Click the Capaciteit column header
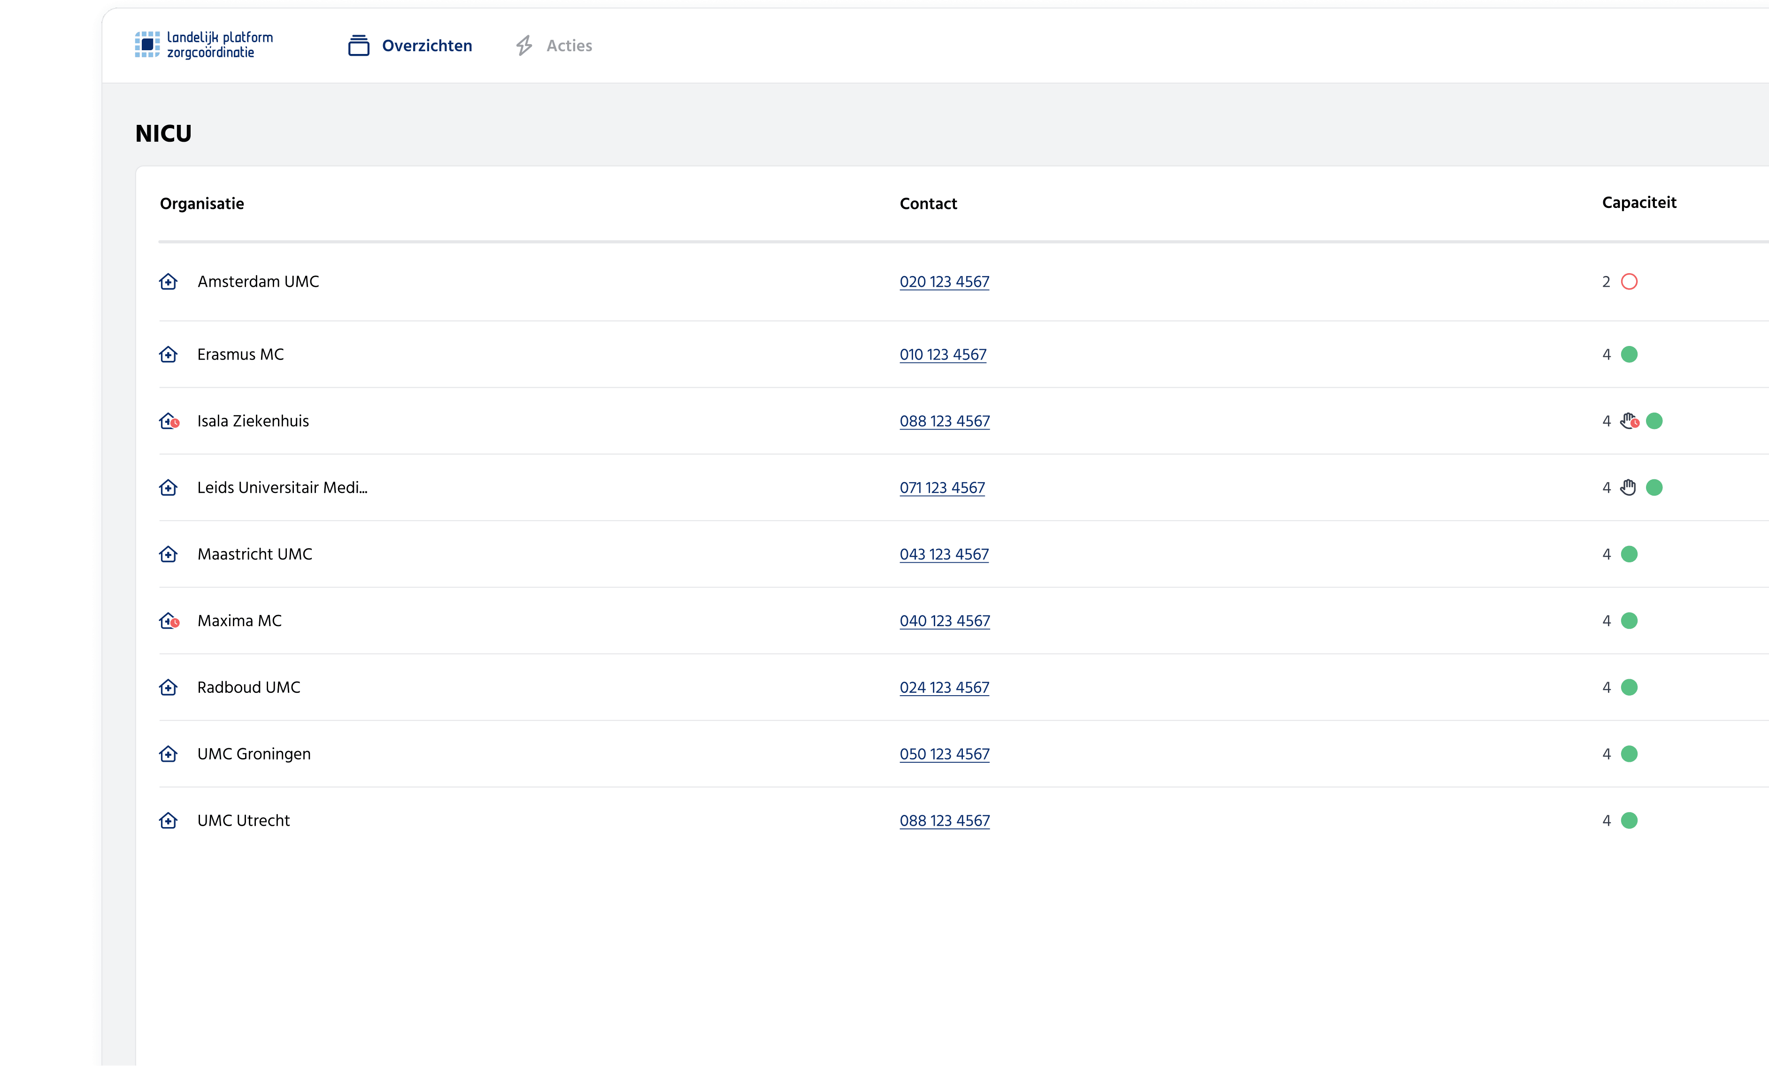The image size is (1769, 1066). 1638,202
